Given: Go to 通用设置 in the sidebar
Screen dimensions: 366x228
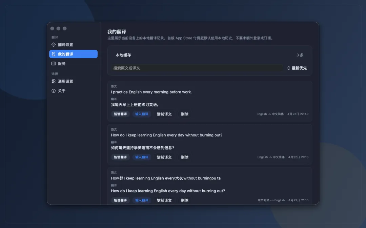Looking at the screenshot, I should (x=73, y=81).
